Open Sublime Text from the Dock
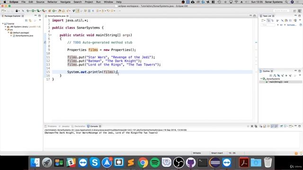 (131, 162)
